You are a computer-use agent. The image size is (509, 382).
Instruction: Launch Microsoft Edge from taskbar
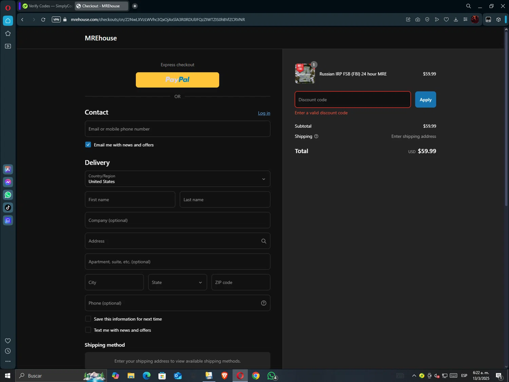(x=147, y=376)
